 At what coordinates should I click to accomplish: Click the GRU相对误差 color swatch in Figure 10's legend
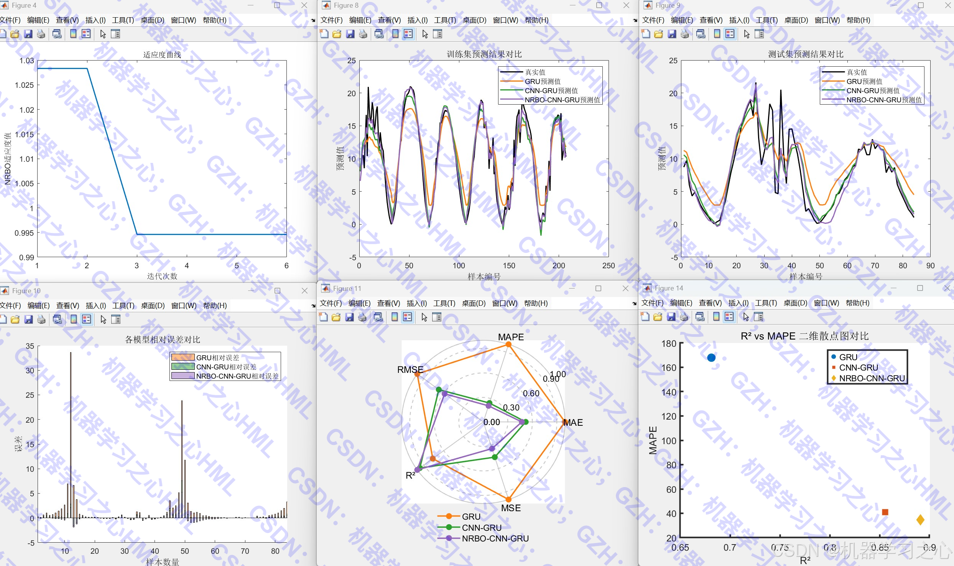tap(183, 358)
